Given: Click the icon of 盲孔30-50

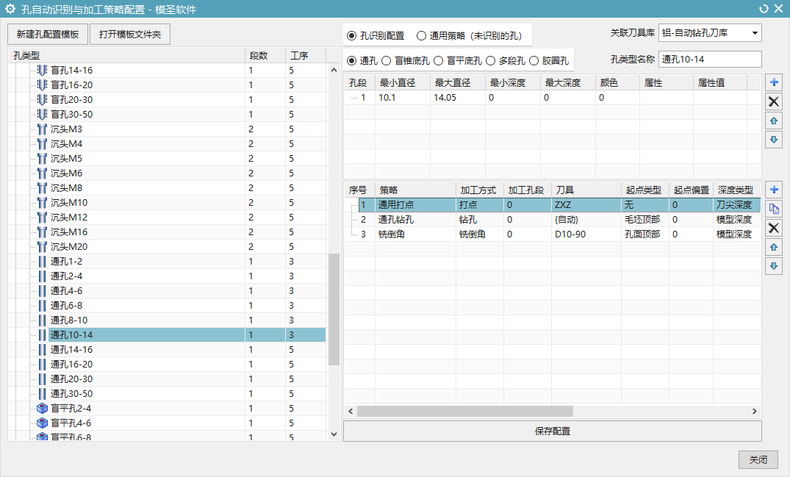Looking at the screenshot, I should tap(43, 115).
